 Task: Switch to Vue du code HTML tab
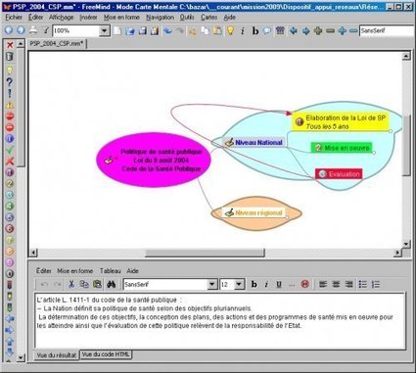(106, 354)
